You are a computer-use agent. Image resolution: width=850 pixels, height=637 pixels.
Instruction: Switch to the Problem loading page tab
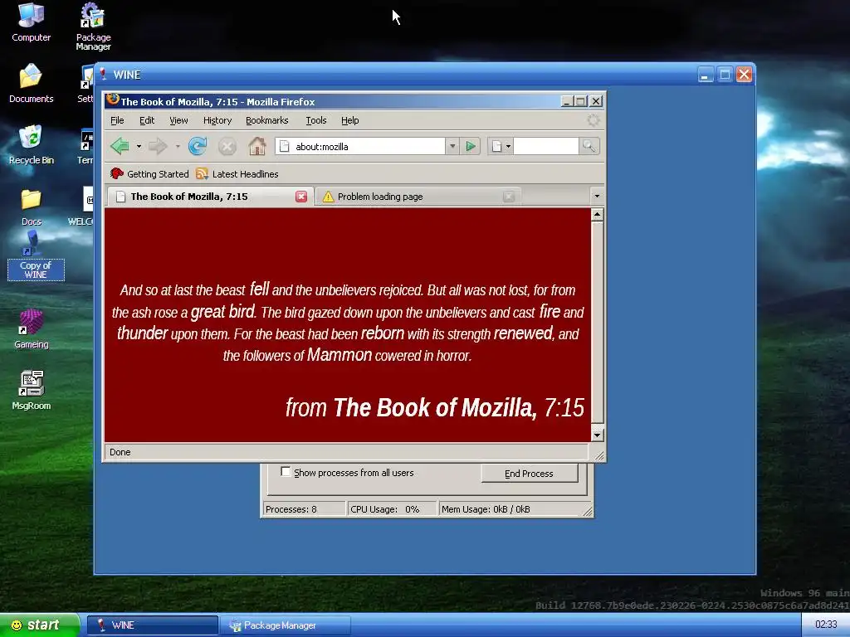(x=418, y=197)
